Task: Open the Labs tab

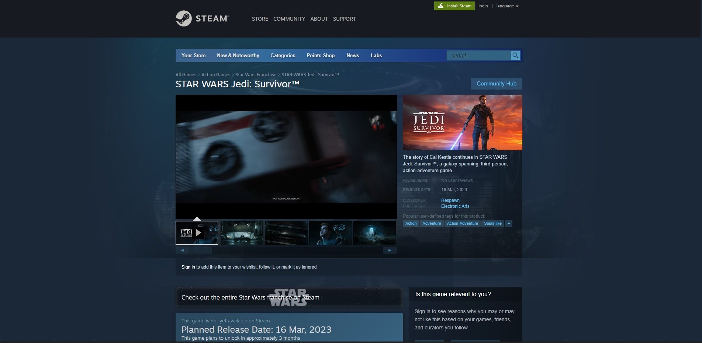Action: [376, 55]
